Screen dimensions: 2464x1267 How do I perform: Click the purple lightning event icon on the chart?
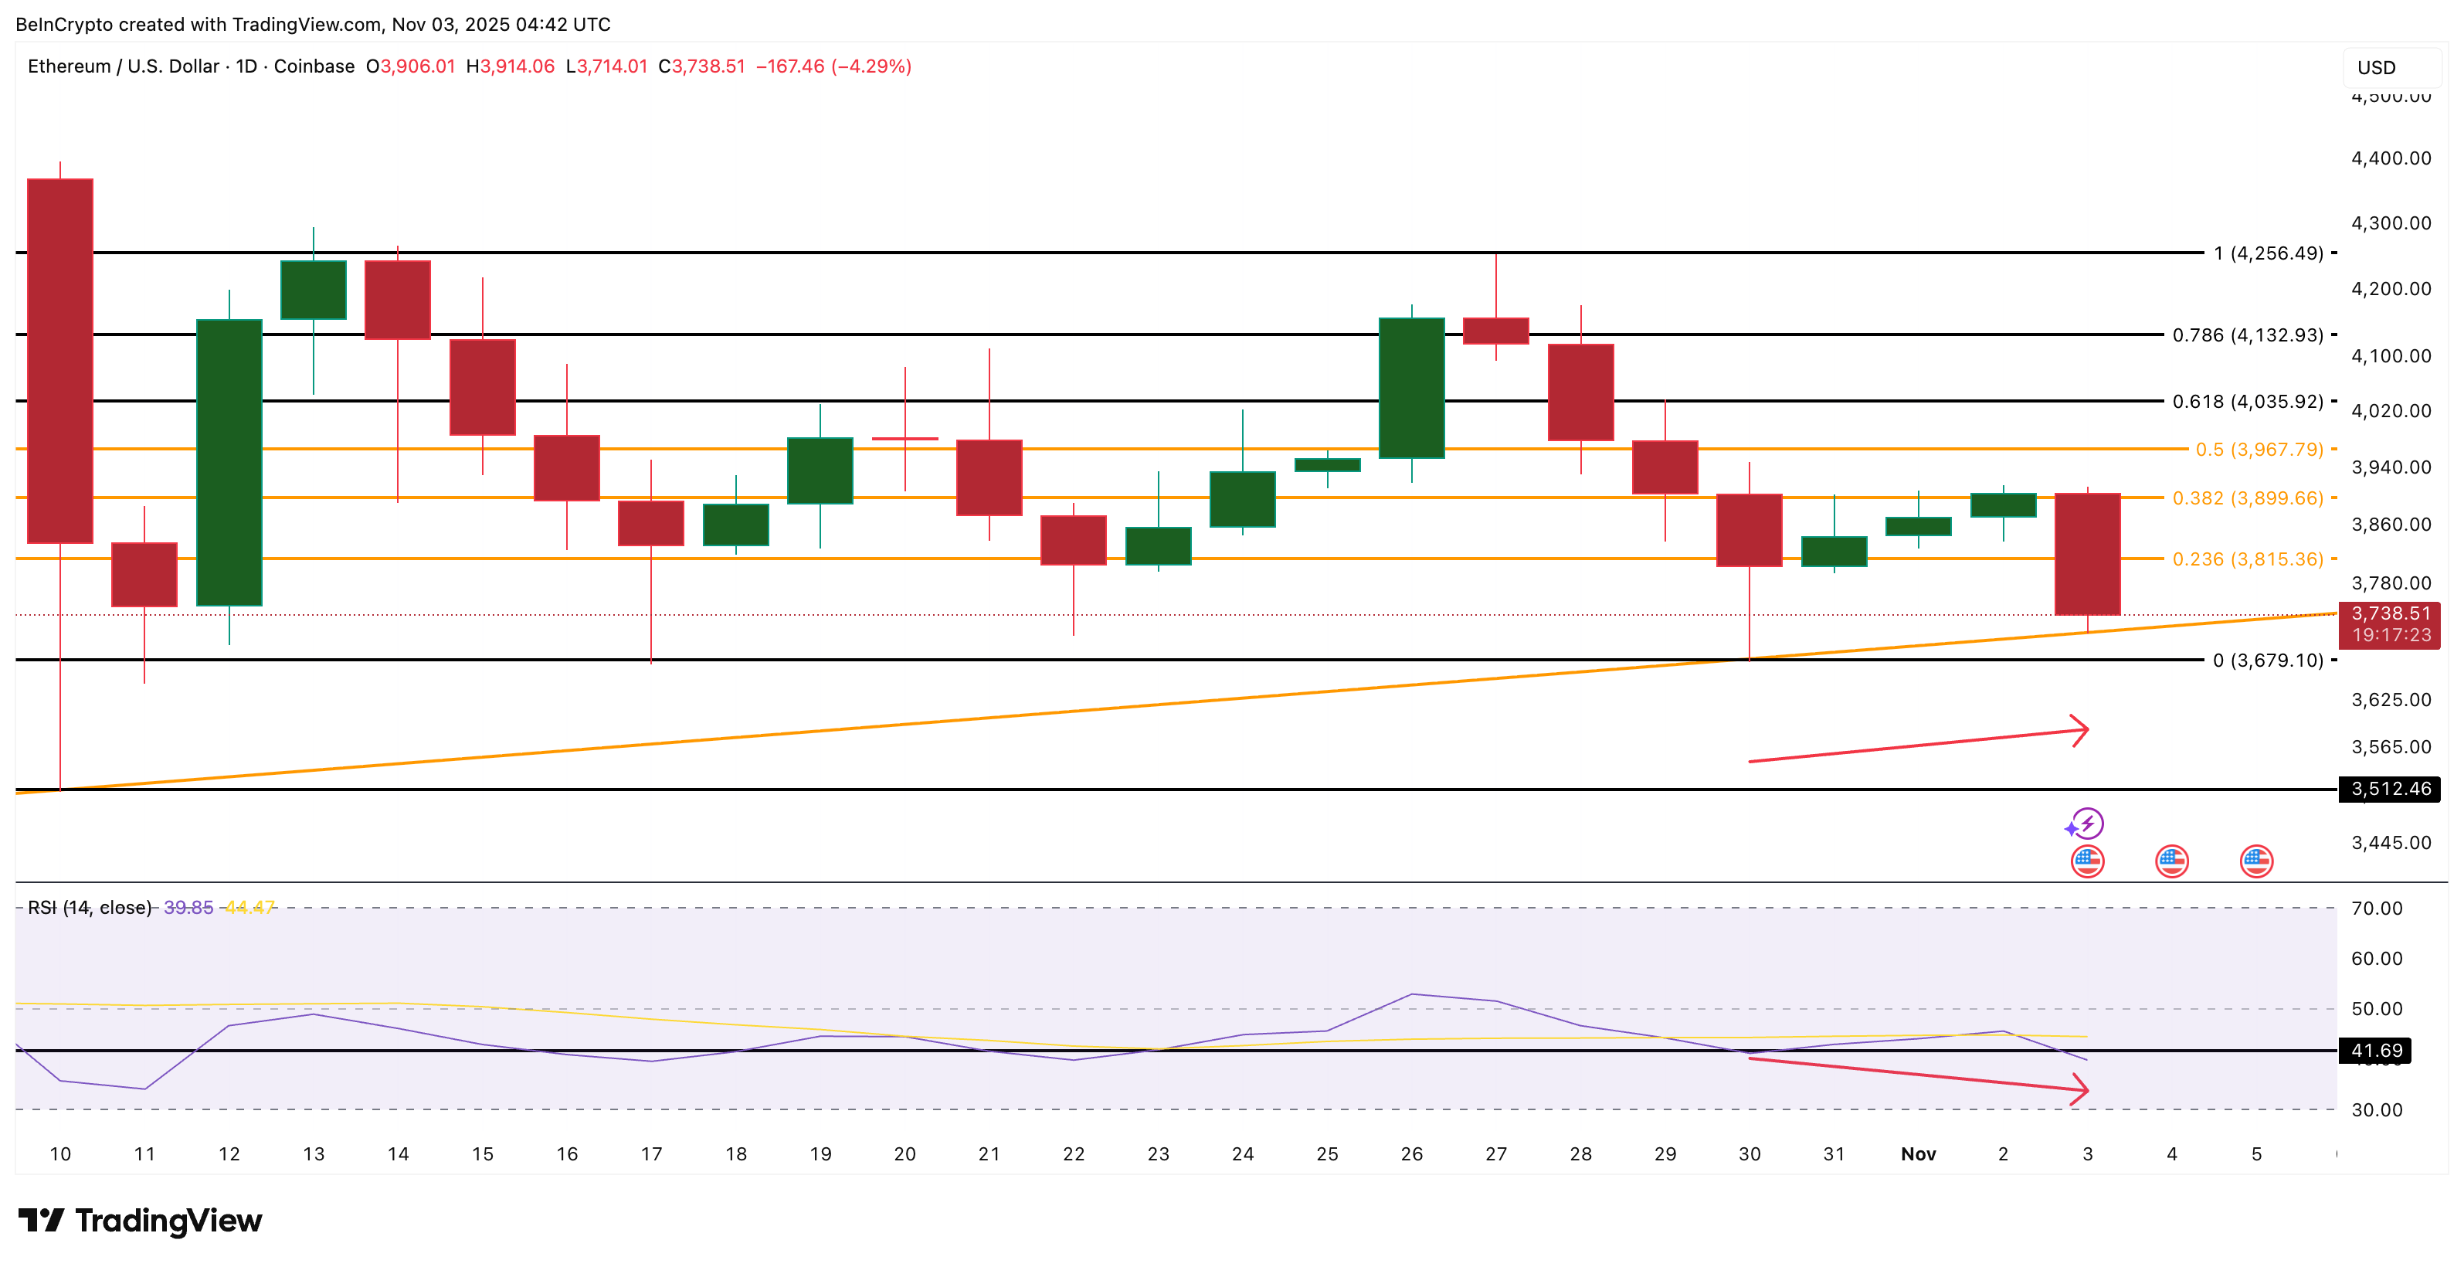[2088, 825]
